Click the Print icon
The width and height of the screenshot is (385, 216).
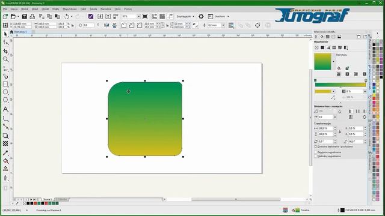pos(32,16)
